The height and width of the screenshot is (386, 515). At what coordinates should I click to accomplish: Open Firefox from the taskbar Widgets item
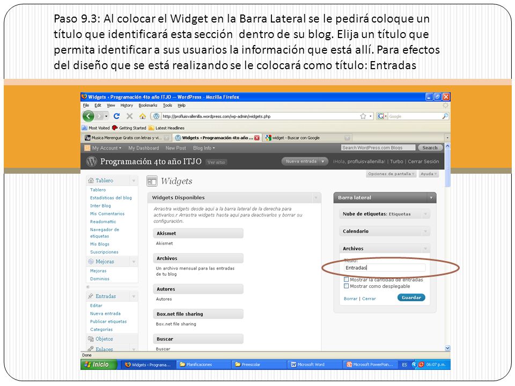[148, 365]
